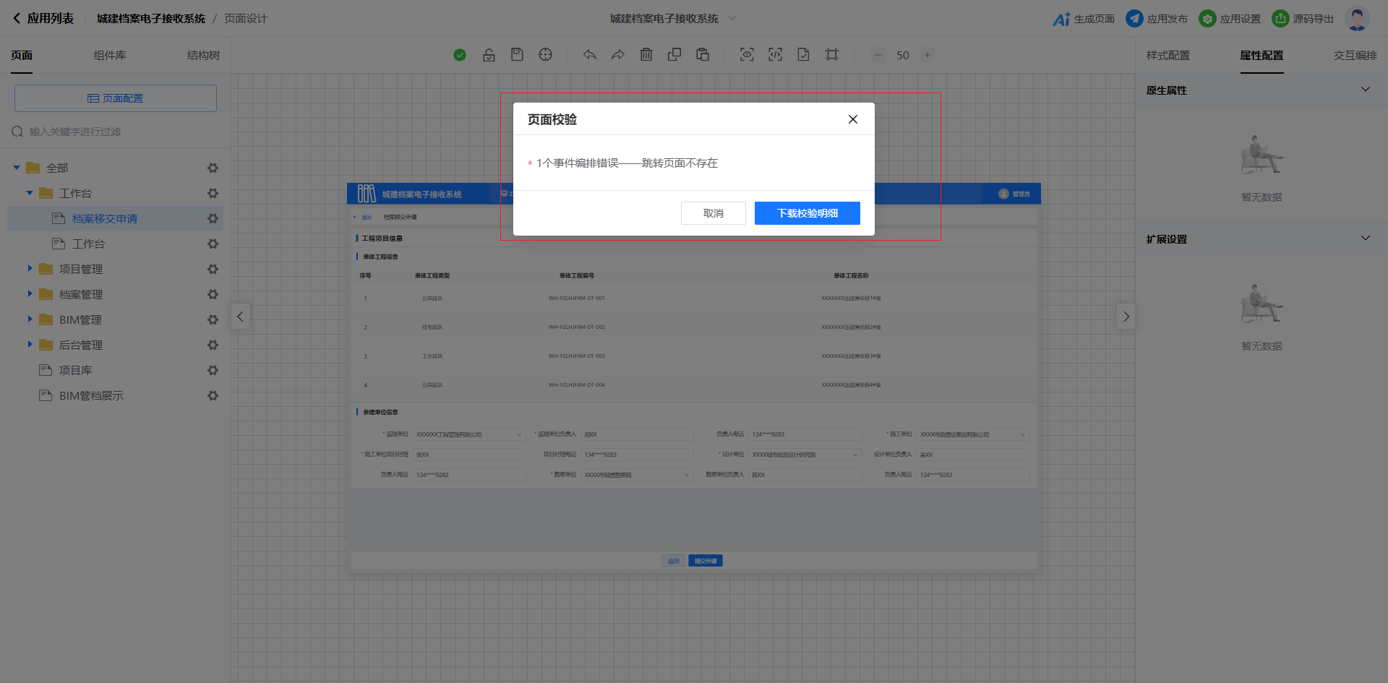Expand the 项目管理 folder

[x=30, y=269]
